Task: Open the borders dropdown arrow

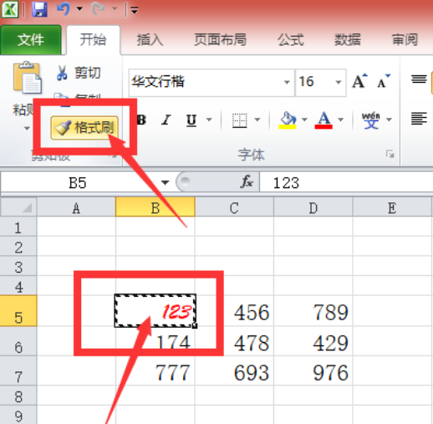Action: coord(257,120)
